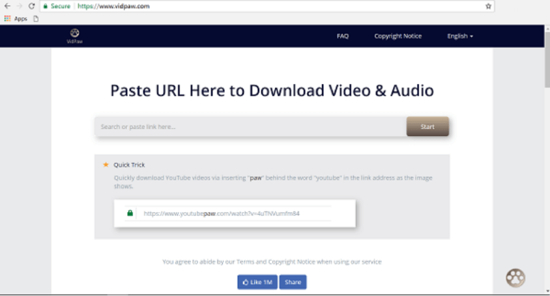Click the example youtubepaw.com URL image
Image resolution: width=550 pixels, height=296 pixels.
click(235, 213)
